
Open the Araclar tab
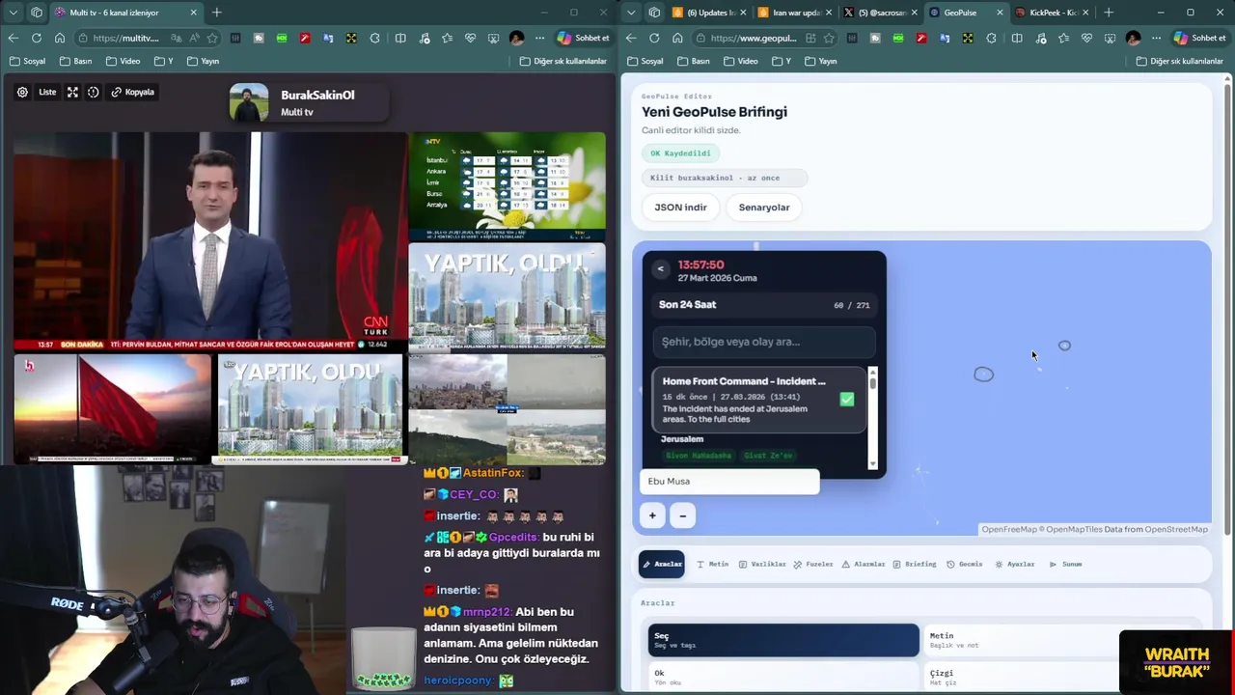coord(662,564)
